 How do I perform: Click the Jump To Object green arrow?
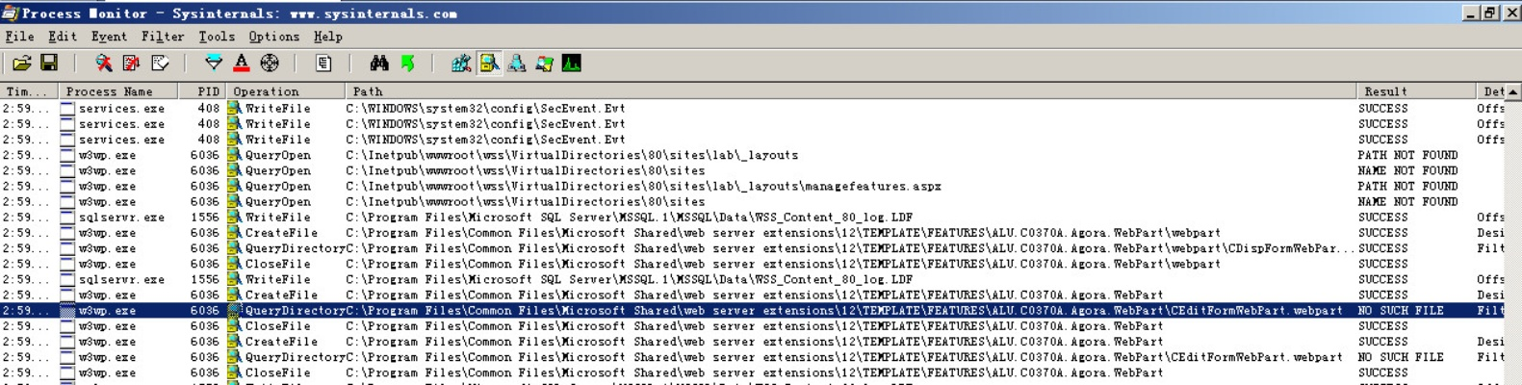click(x=407, y=64)
